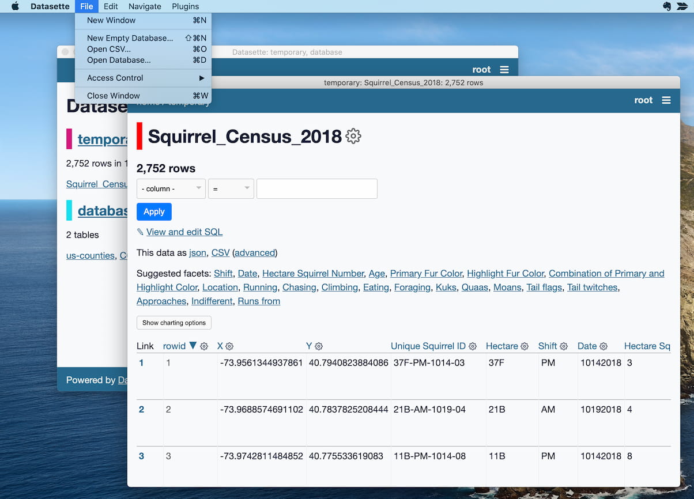Click the pencil icon beside View and edit SQL
Screen dimensions: 694x499
pos(140,232)
